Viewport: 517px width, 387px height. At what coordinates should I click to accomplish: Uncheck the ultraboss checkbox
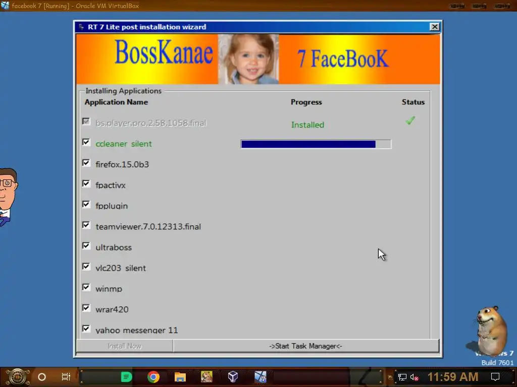point(86,246)
